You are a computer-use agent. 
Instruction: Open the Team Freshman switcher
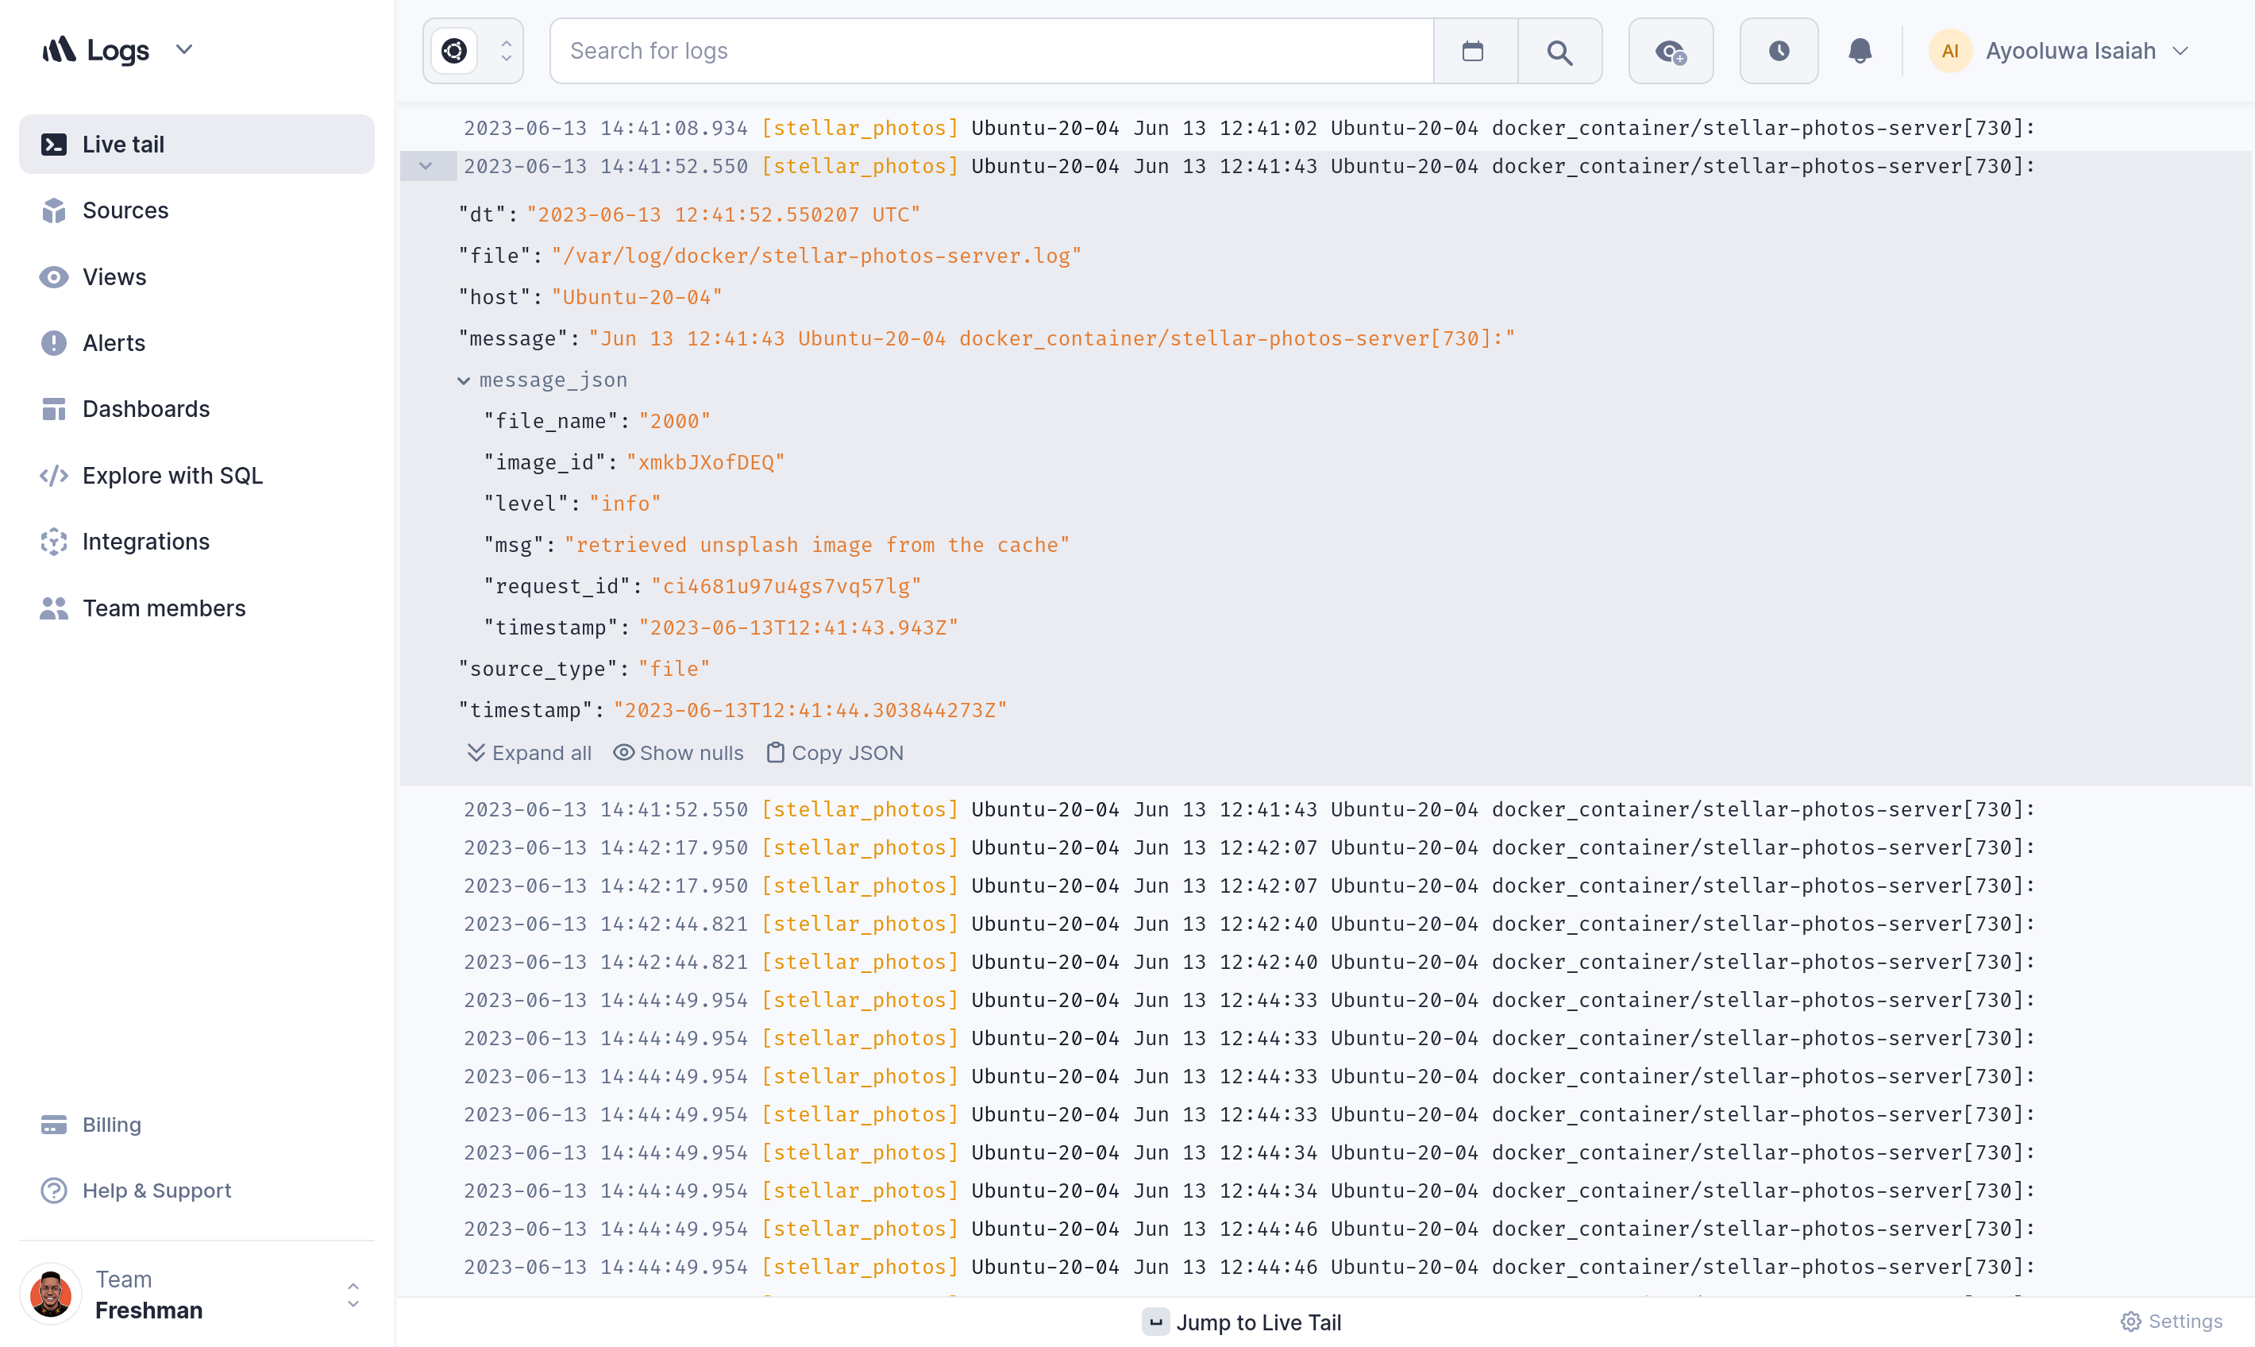tap(196, 1295)
